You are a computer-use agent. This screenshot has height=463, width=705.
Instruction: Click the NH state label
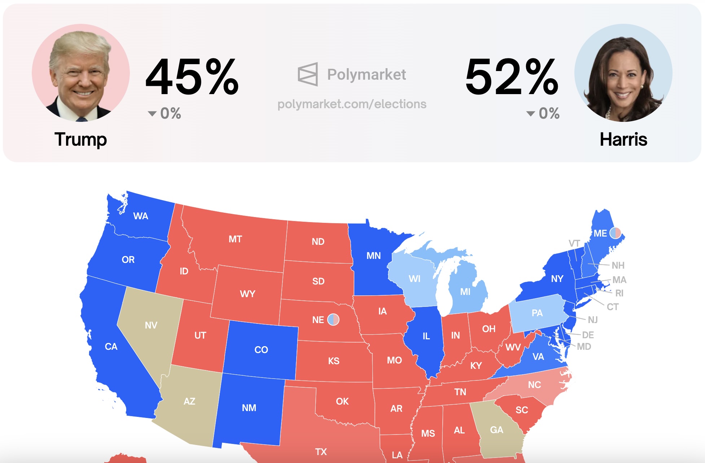[x=618, y=266]
